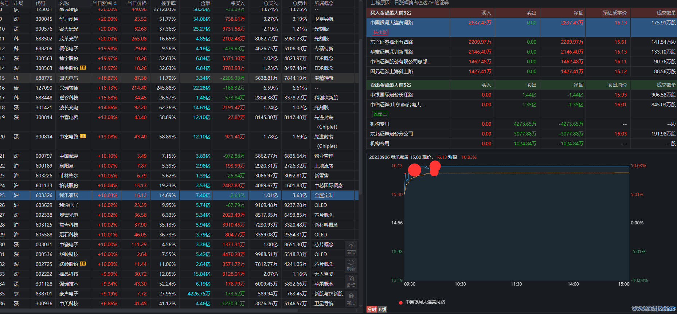This screenshot has width=677, height=314.
Task: Click the 3日 badge beside 神宇股份
Action: click(83, 68)
